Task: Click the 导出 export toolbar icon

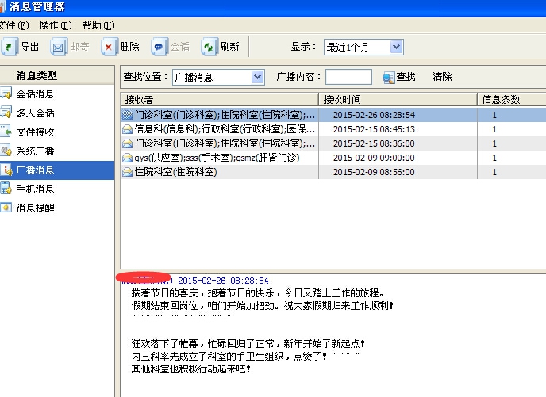Action: [10, 47]
